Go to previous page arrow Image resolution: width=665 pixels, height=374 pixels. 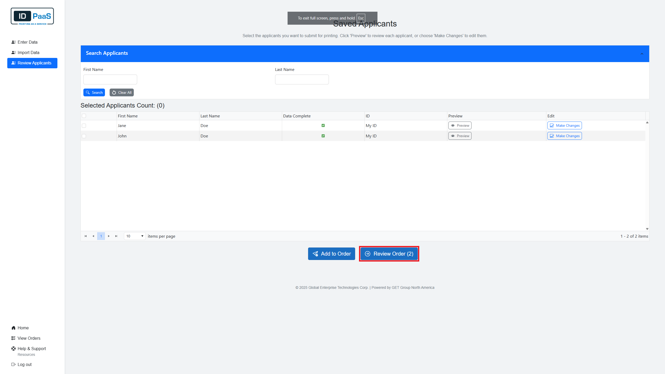pos(93,236)
